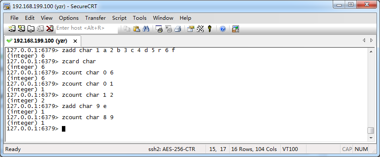Close the SecureCRT window
Viewport: 380px width, 157px height.
click(x=367, y=4)
